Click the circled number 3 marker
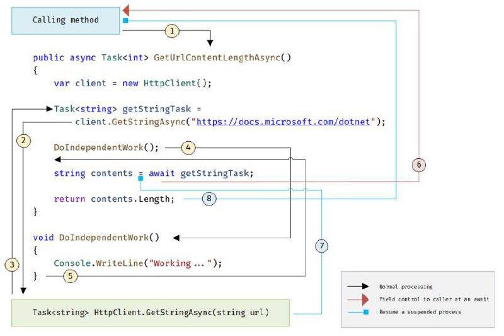Screen dimensions: 504x336 12,265
